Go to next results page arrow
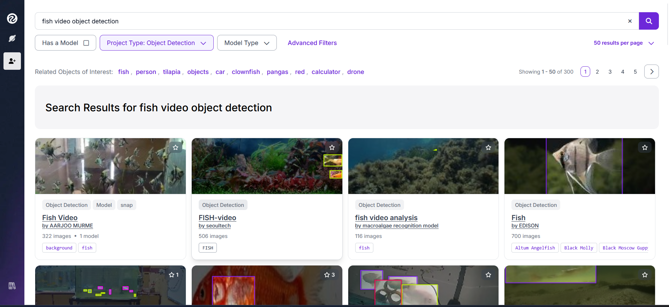 click(x=652, y=72)
